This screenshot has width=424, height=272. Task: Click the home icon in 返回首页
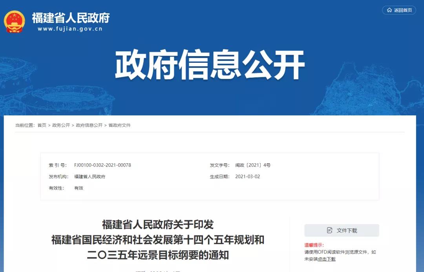(x=389, y=10)
